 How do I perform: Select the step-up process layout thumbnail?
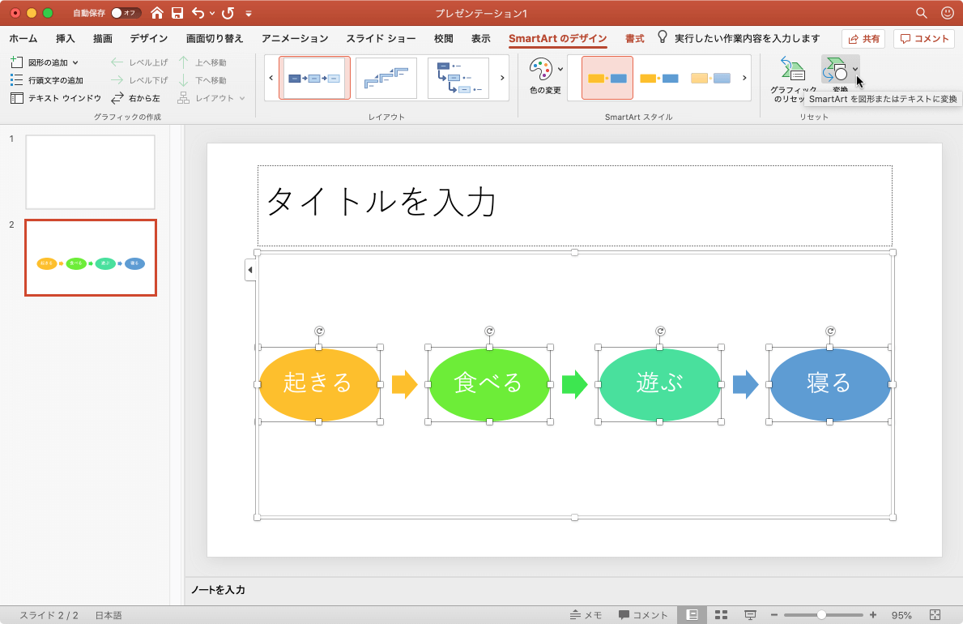point(386,78)
